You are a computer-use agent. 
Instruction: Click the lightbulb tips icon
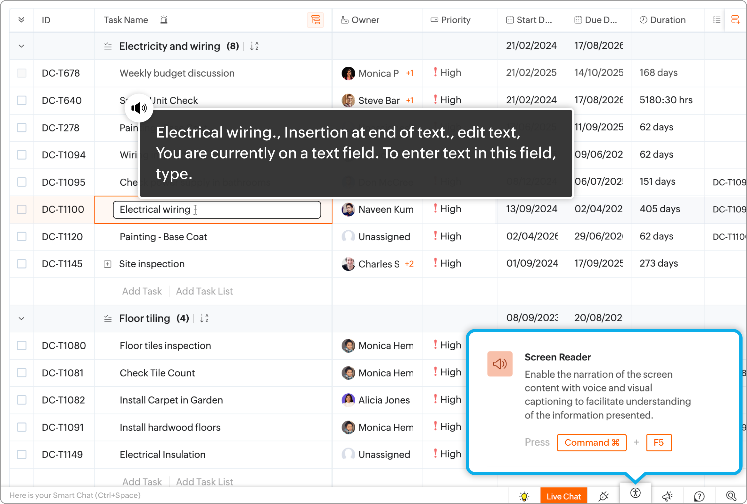tap(524, 496)
